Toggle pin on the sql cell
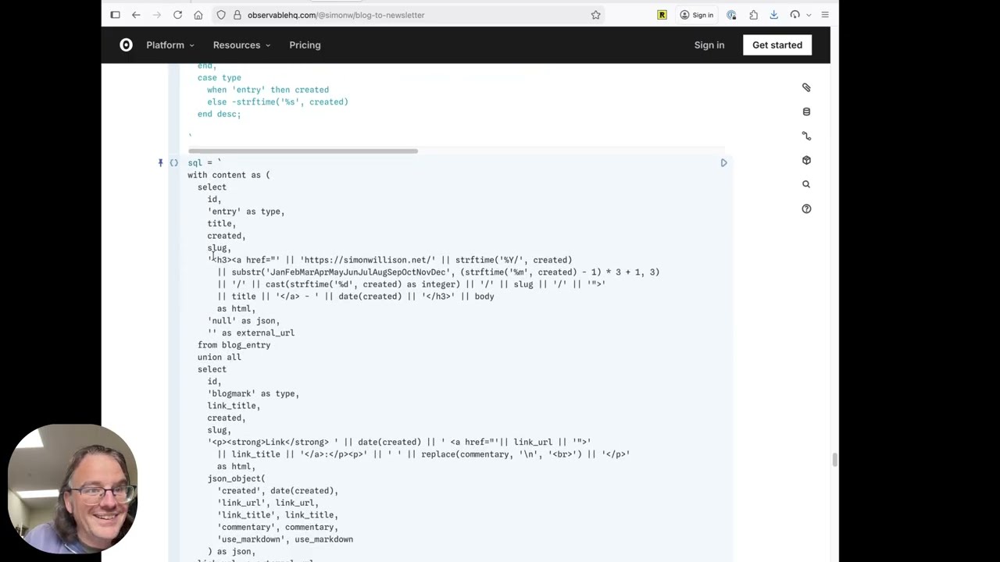 pos(160,162)
